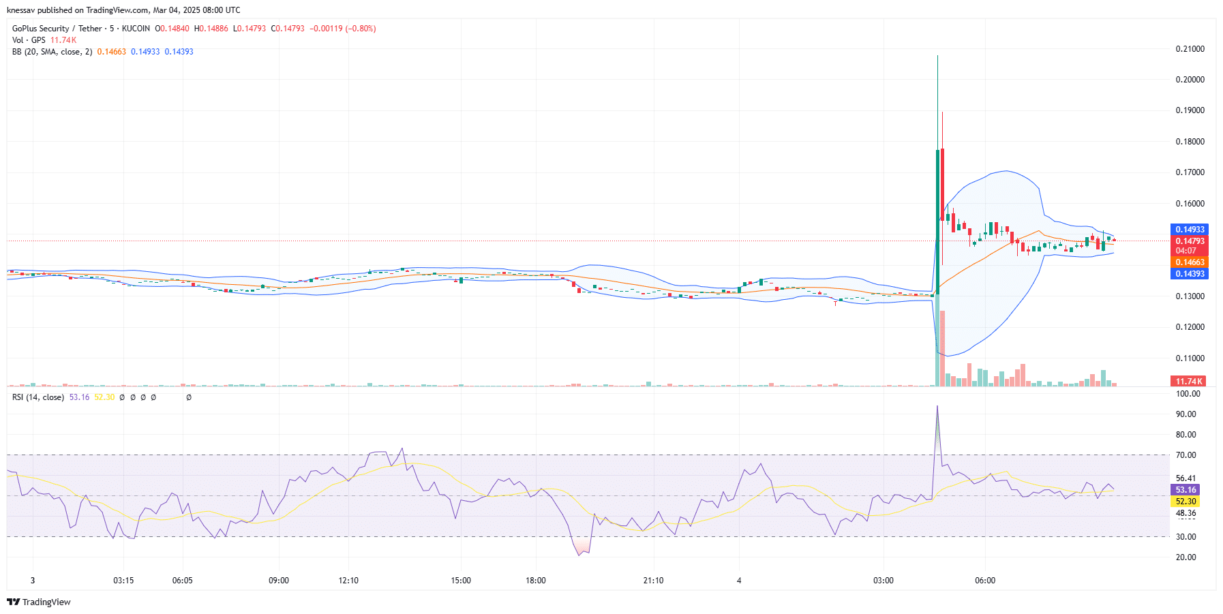Click the change value −0.00119 (−0.80%)
Viewport: 1223px width, 614px height.
pyautogui.click(x=343, y=29)
